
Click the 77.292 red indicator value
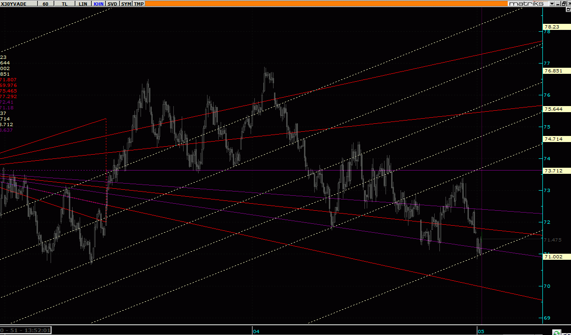[8, 97]
